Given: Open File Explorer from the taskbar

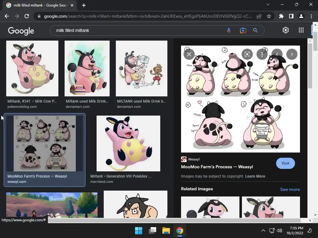Looking at the screenshot, I should click(x=166, y=231).
